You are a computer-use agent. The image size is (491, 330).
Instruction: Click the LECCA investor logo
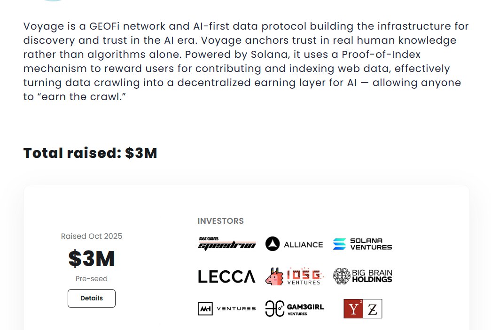point(227,277)
